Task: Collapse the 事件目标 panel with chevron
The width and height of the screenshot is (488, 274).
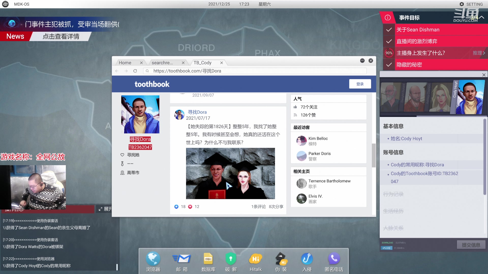Action: coord(482,18)
